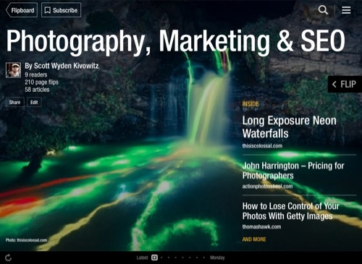Click the 210 page flips stat
The image size is (362, 264).
tap(41, 82)
